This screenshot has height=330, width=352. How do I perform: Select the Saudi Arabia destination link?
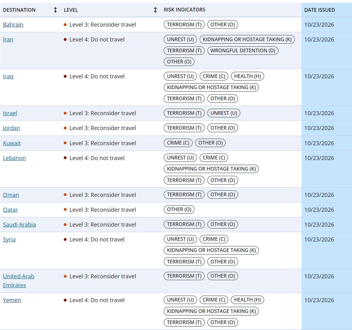(19, 224)
